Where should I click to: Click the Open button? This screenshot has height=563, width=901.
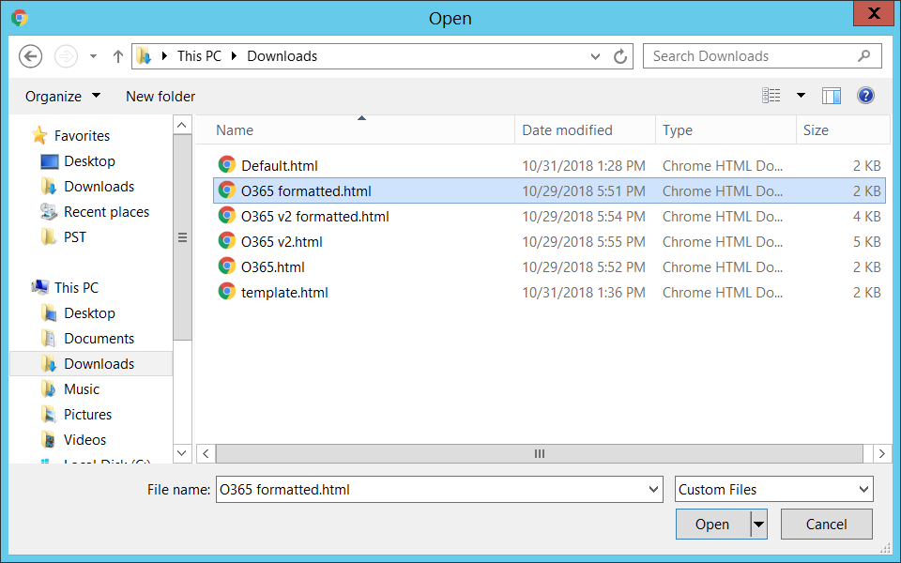(x=712, y=525)
